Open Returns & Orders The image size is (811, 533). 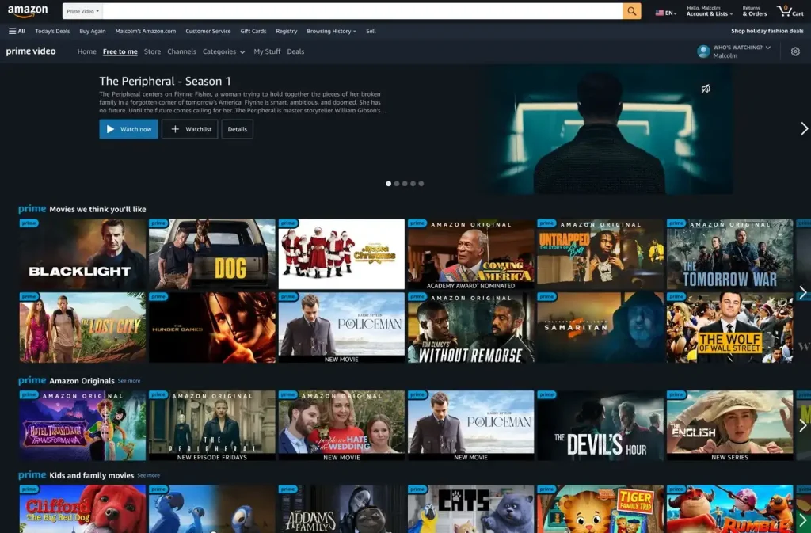755,11
